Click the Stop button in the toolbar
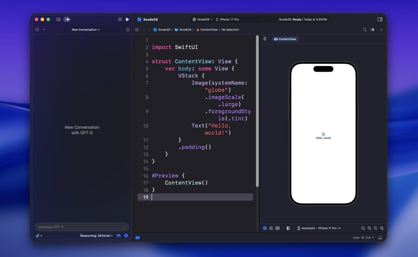 tap(120, 20)
